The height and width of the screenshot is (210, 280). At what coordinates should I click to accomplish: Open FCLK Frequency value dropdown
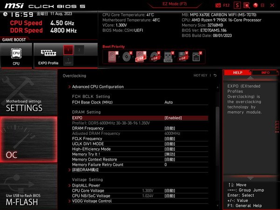(x=170, y=139)
